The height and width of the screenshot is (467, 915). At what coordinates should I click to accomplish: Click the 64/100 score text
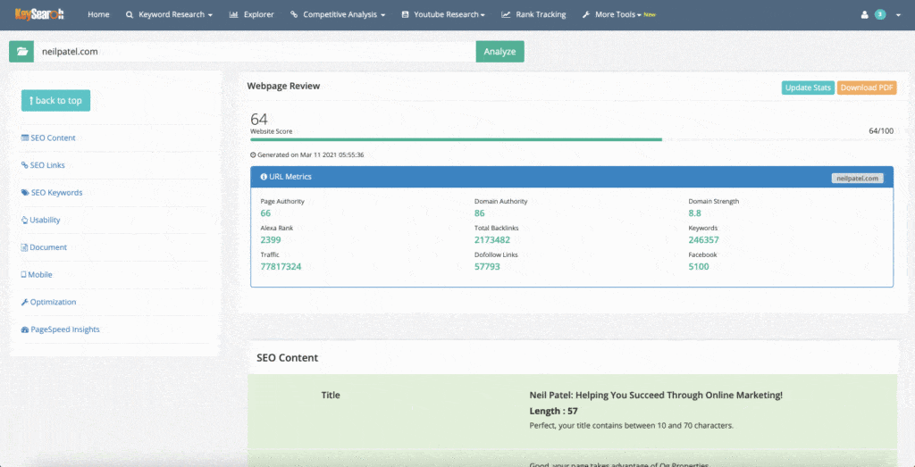(x=881, y=130)
